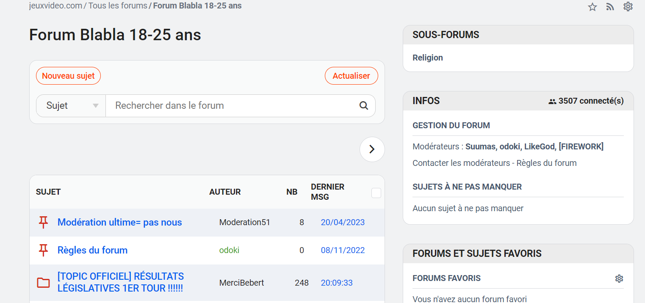Open forum settings gear at top

[628, 7]
